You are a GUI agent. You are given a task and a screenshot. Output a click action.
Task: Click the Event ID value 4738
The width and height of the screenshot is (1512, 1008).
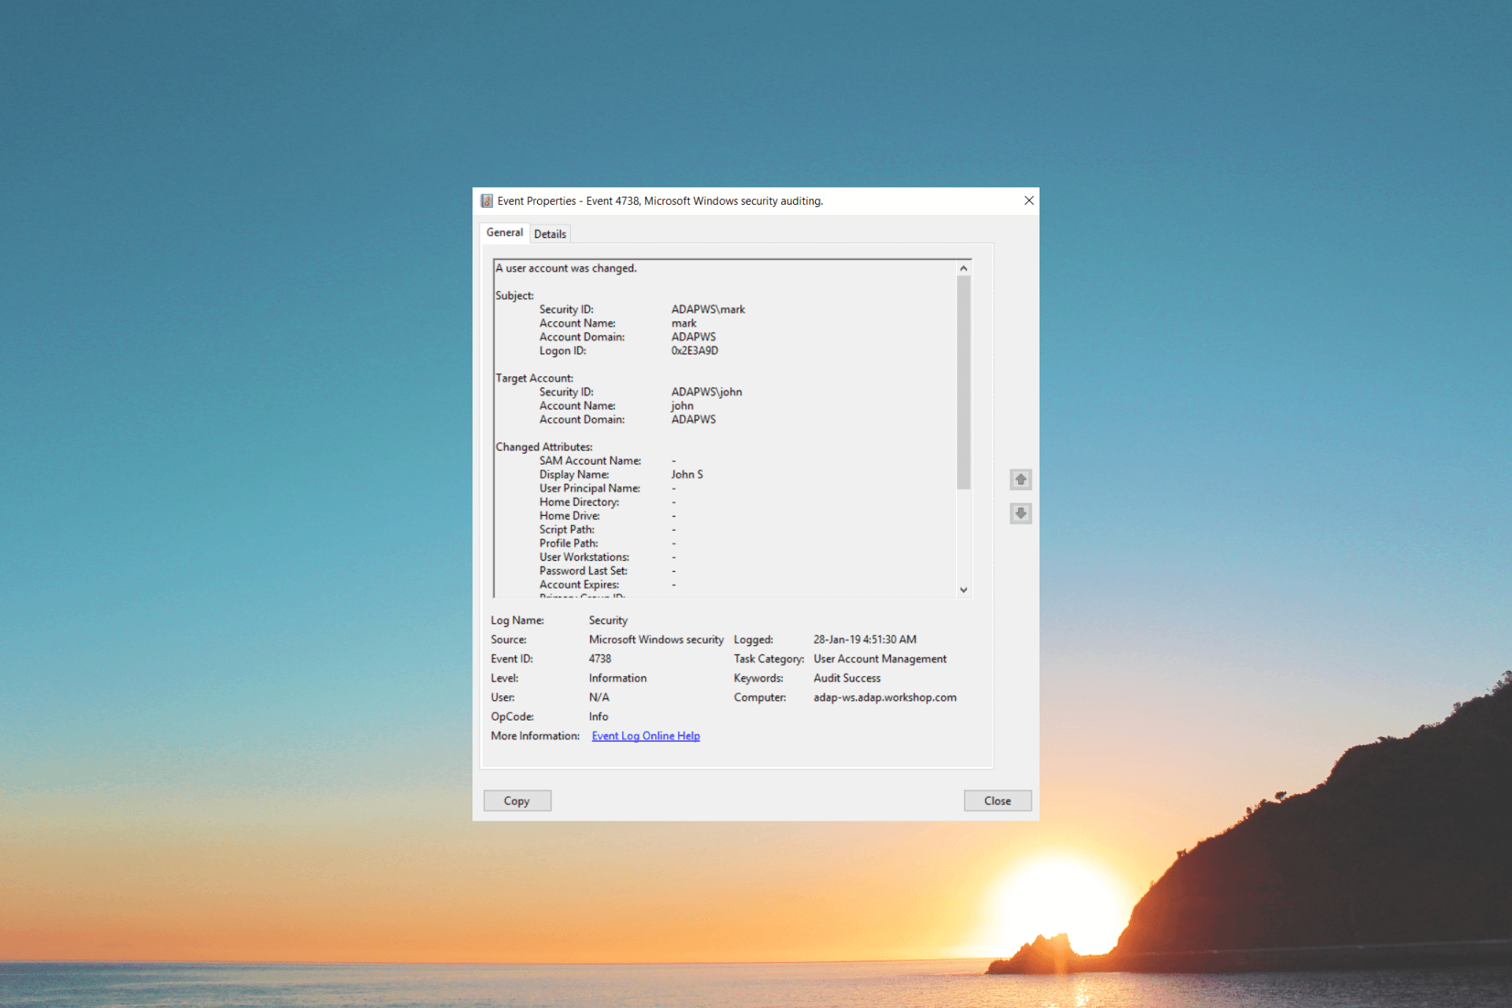tap(600, 659)
